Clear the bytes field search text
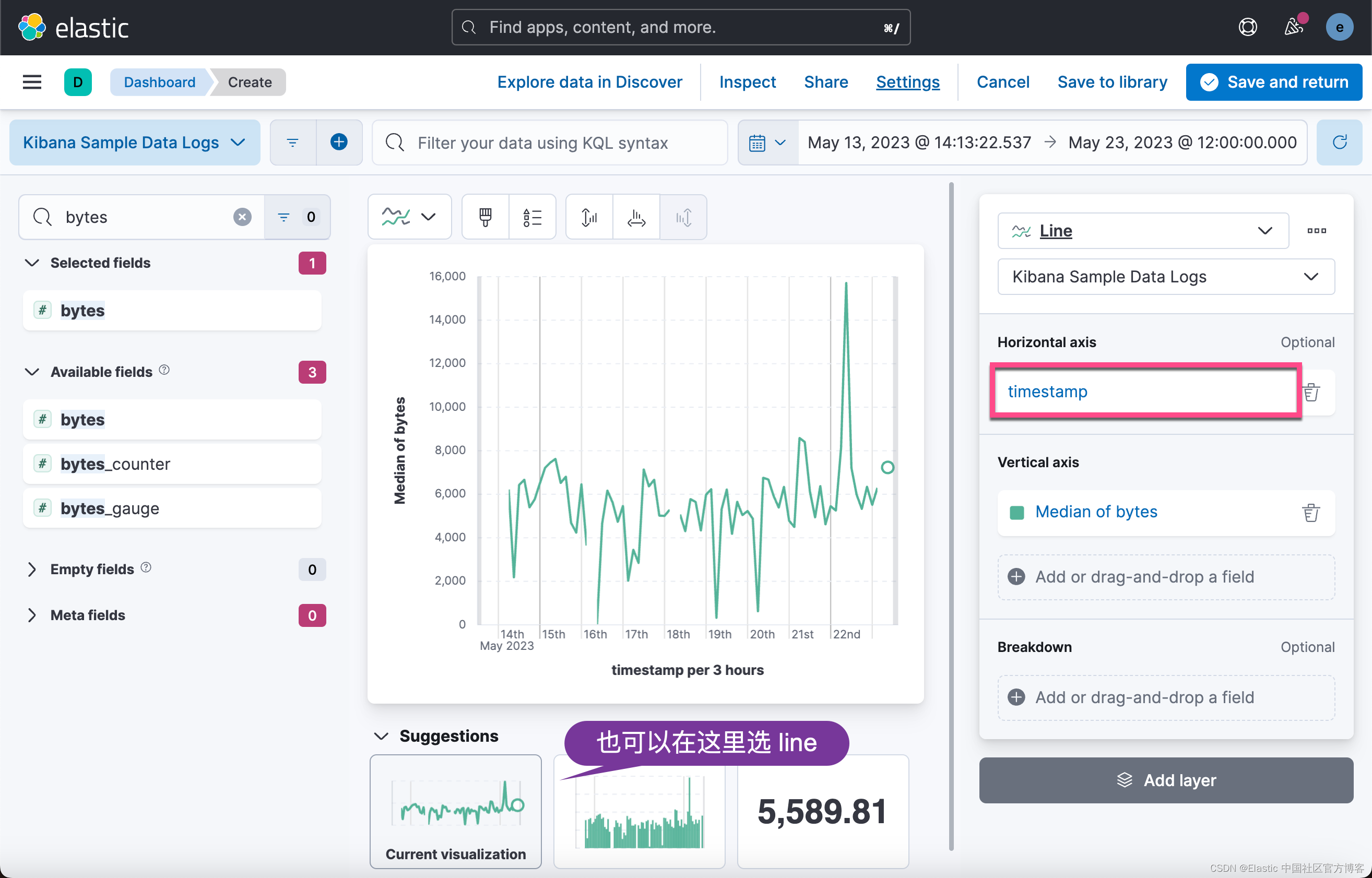This screenshot has width=1372, height=878. click(242, 217)
